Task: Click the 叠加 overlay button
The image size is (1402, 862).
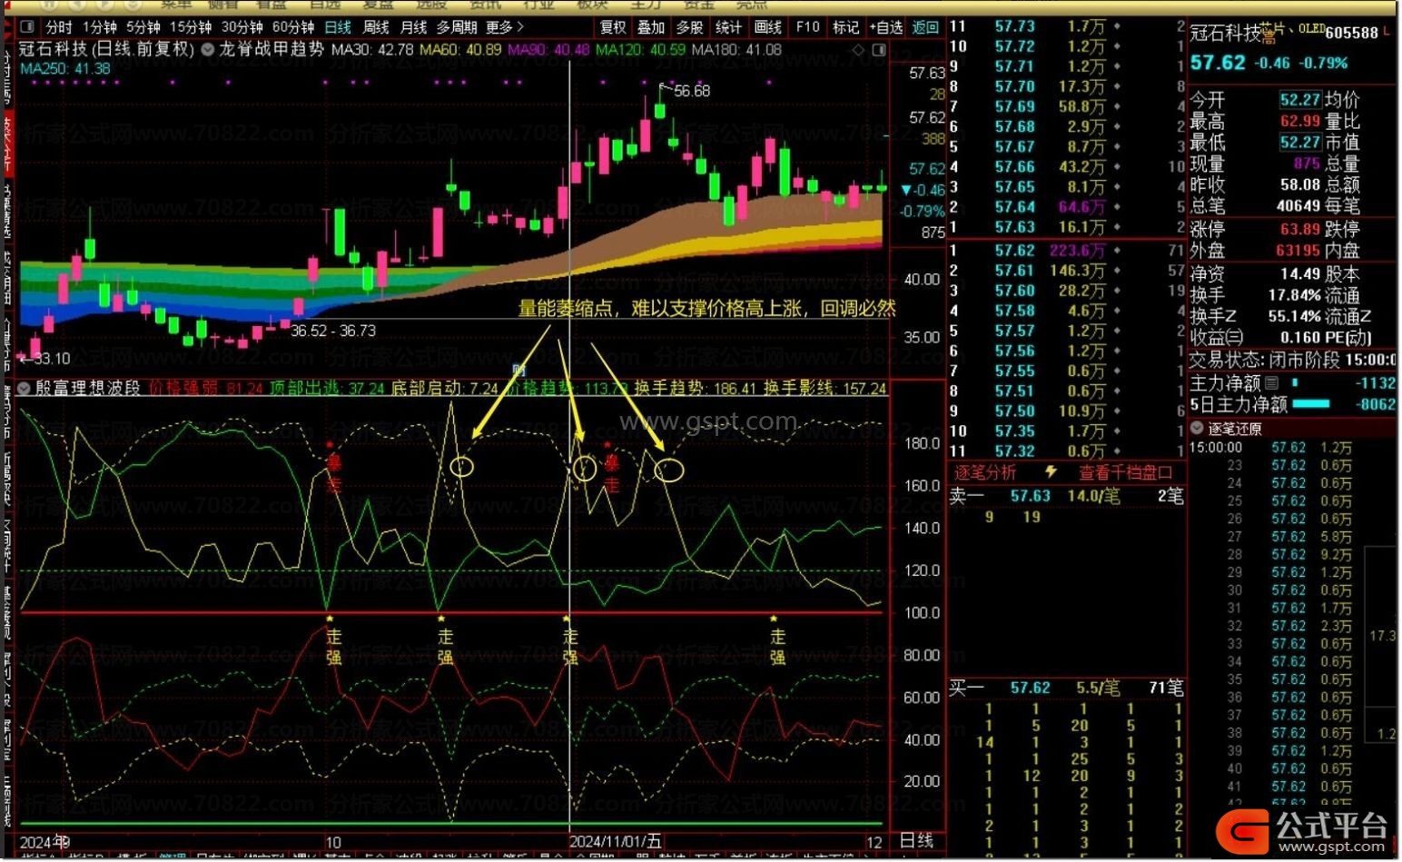Action: [x=651, y=27]
